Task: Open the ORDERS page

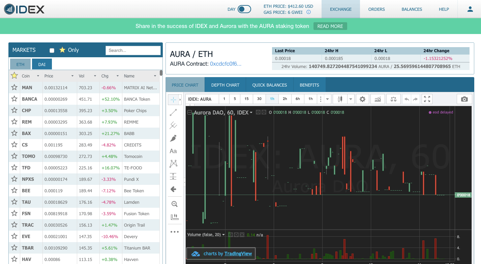Action: pyautogui.click(x=376, y=9)
